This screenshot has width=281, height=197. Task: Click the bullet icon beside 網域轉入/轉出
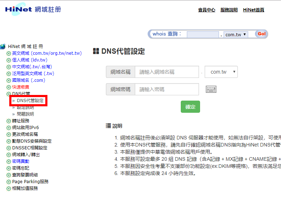pos(9,155)
